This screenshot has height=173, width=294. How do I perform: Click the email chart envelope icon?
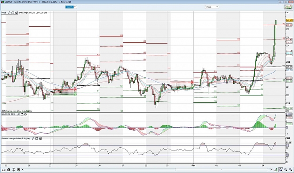[x=4, y=170]
